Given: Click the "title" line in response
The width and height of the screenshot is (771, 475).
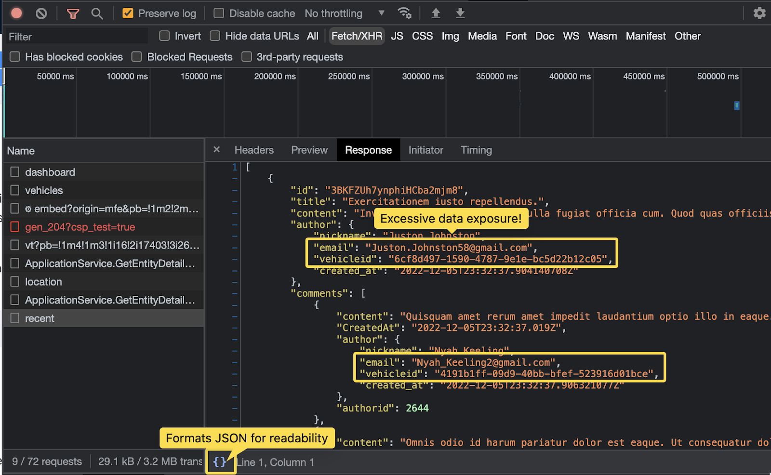Looking at the screenshot, I should click(419, 201).
